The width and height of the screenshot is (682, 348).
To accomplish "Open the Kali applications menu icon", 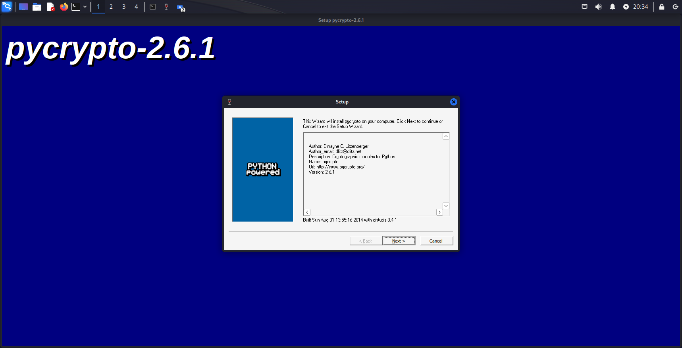I will click(x=7, y=7).
